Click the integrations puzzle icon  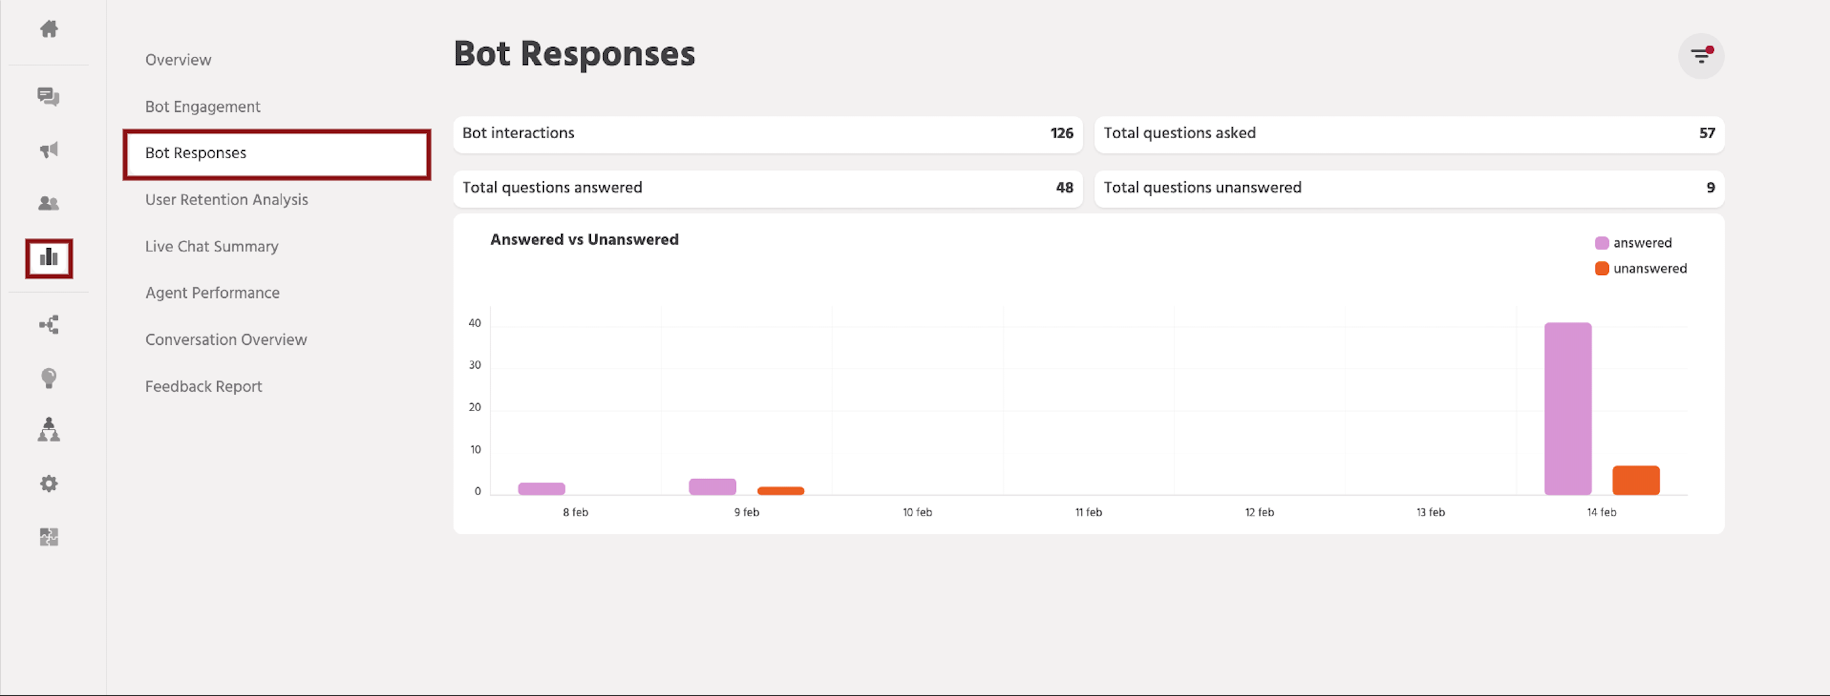pos(48,537)
